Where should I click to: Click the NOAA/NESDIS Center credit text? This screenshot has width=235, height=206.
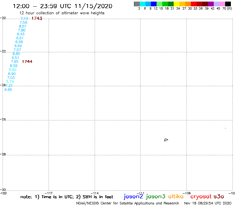pos(128,203)
